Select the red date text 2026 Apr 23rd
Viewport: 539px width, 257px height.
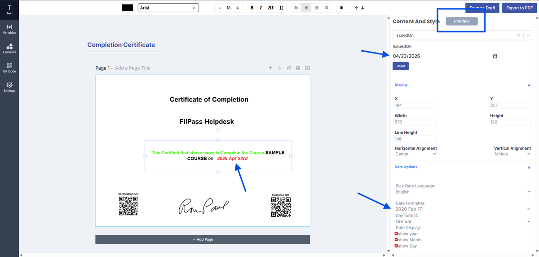[232, 159]
